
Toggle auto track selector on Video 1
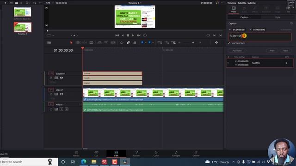click(x=56, y=94)
